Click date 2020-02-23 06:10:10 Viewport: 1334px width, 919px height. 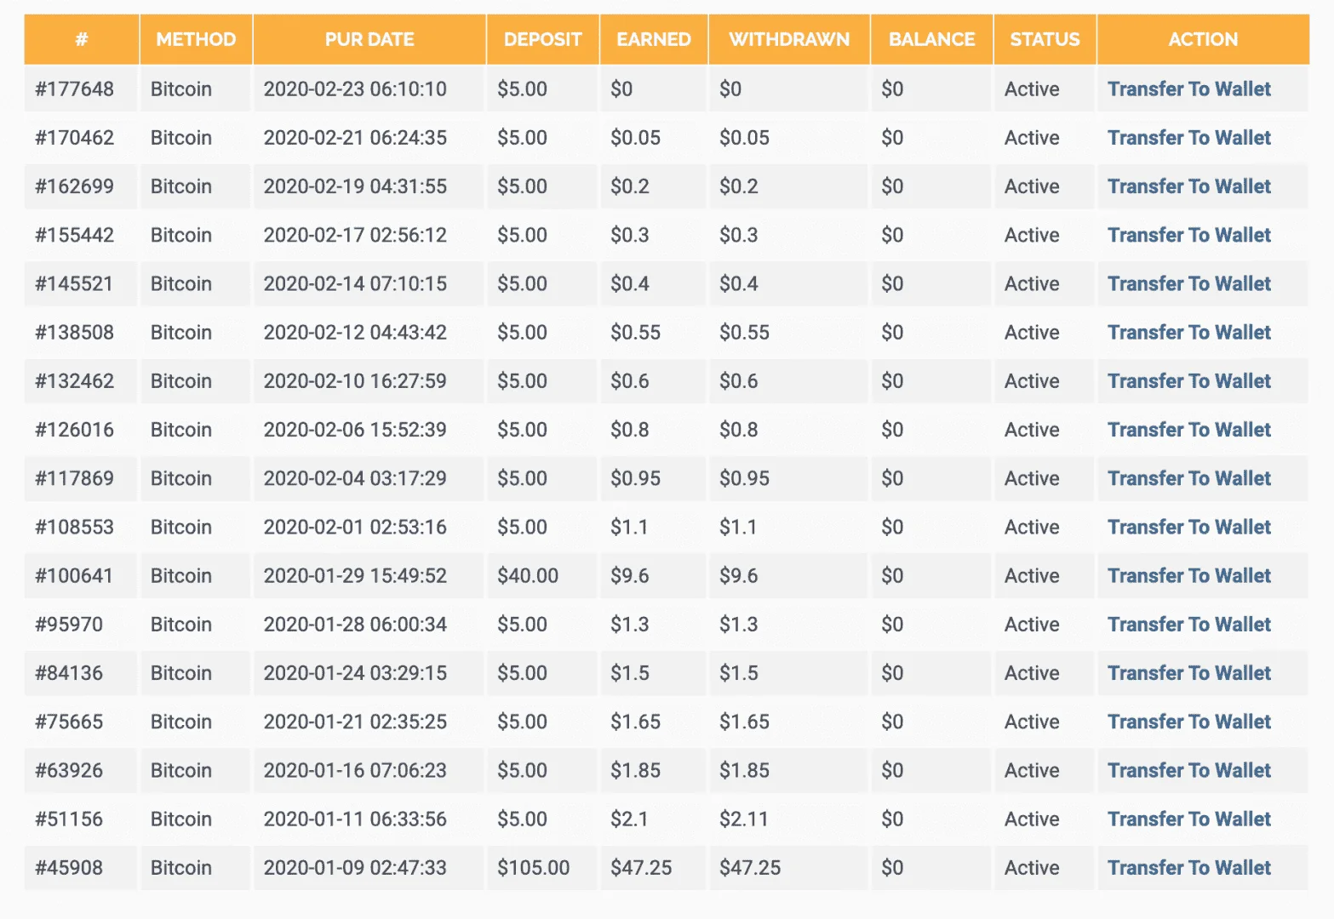pyautogui.click(x=355, y=89)
